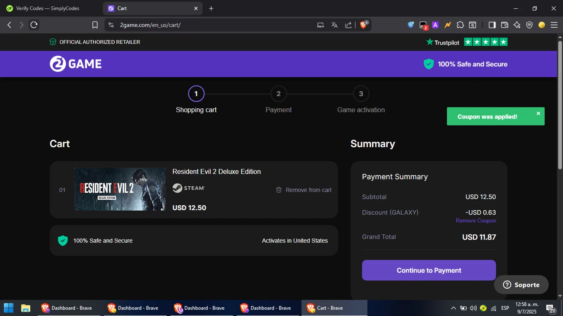
Task: Click the 2GAME logo
Action: pos(76,64)
